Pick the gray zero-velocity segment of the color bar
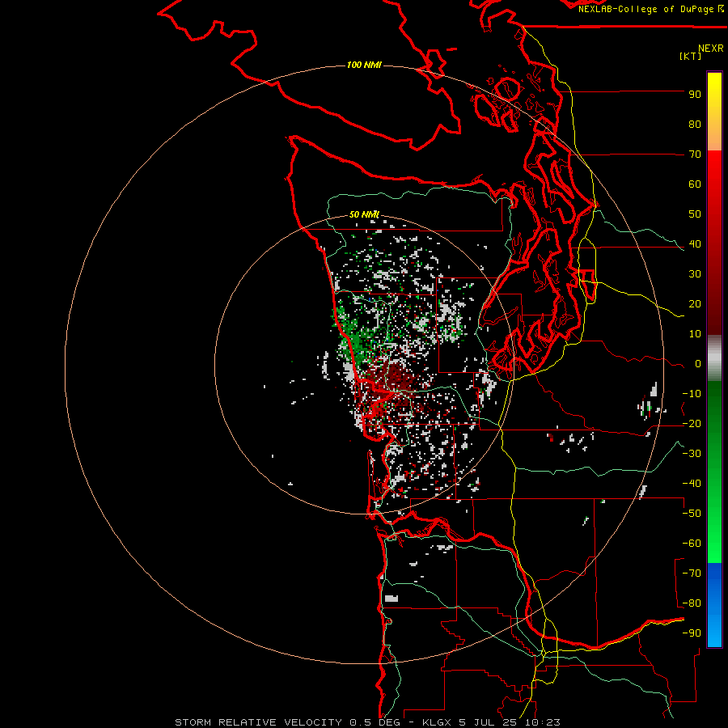This screenshot has height=728, width=728. [714, 358]
